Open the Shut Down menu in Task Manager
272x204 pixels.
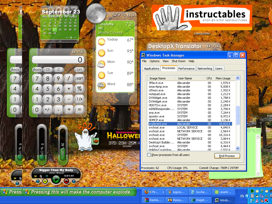point(178,61)
